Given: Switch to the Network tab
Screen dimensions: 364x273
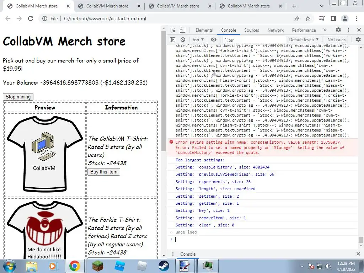Looking at the screenshot, I should coord(275,30).
